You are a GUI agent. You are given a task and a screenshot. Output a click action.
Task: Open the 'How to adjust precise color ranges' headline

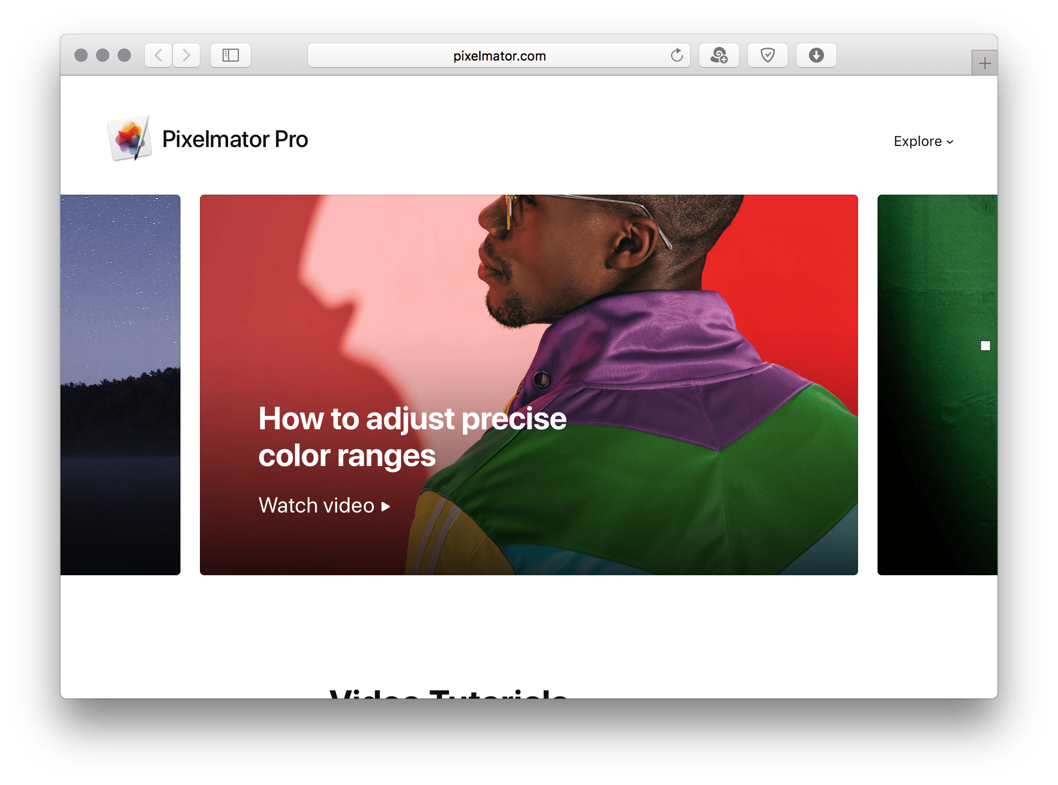pyautogui.click(x=412, y=437)
